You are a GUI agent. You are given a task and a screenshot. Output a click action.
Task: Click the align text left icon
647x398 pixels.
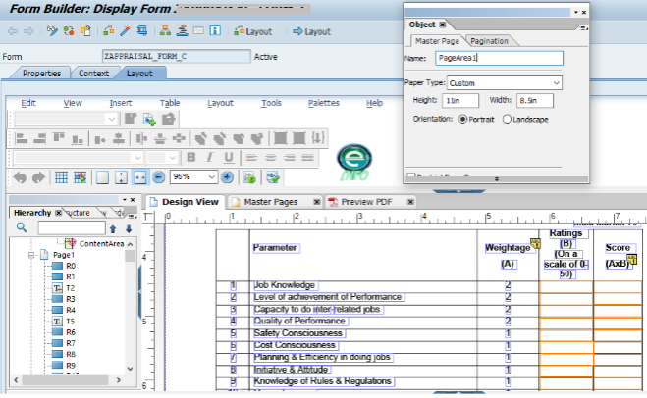click(251, 158)
